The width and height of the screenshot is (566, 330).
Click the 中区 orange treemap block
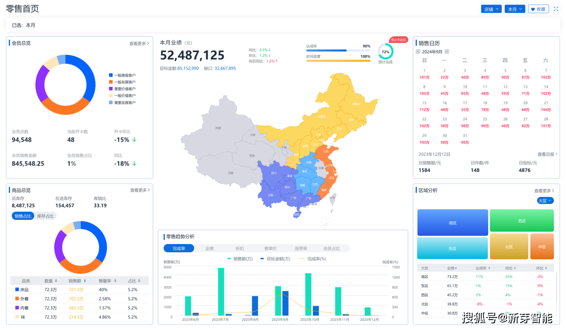542,246
